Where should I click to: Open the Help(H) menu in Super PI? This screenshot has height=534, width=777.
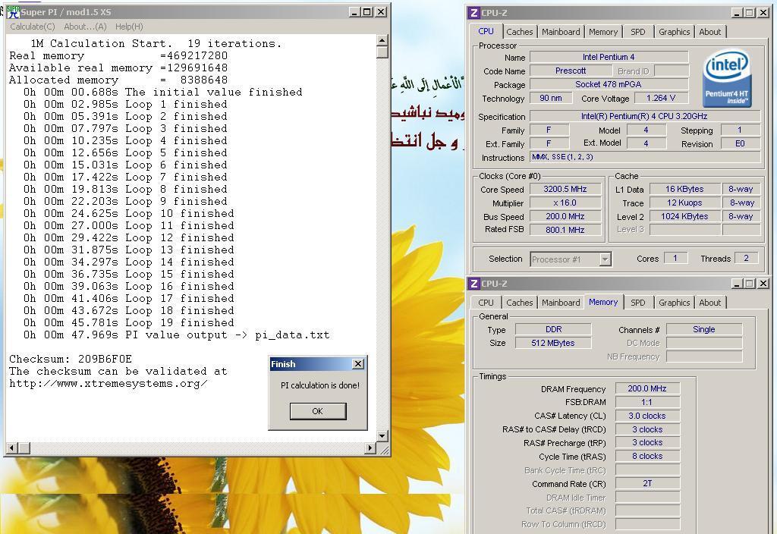pyautogui.click(x=129, y=27)
